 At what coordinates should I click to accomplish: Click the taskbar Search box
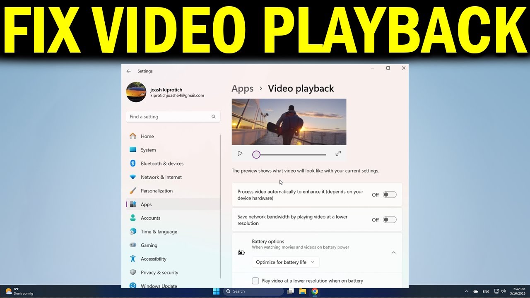tap(253, 291)
